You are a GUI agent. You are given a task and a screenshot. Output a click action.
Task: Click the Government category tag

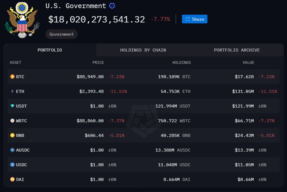(62, 34)
